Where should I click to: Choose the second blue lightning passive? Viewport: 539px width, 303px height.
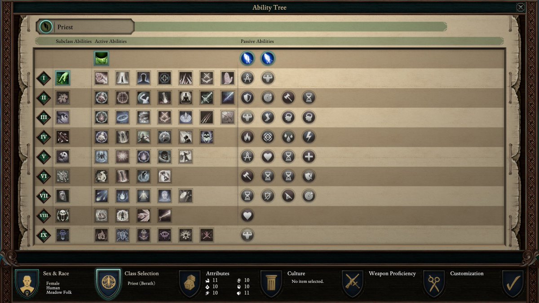click(268, 58)
